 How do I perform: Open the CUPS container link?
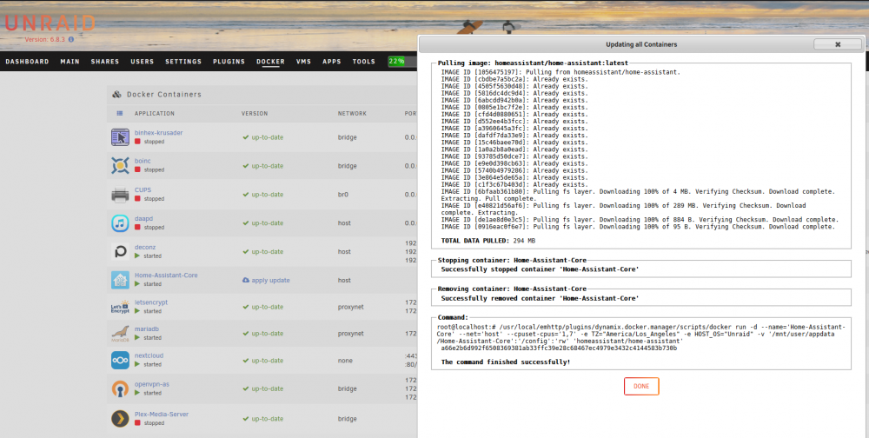[x=143, y=189]
